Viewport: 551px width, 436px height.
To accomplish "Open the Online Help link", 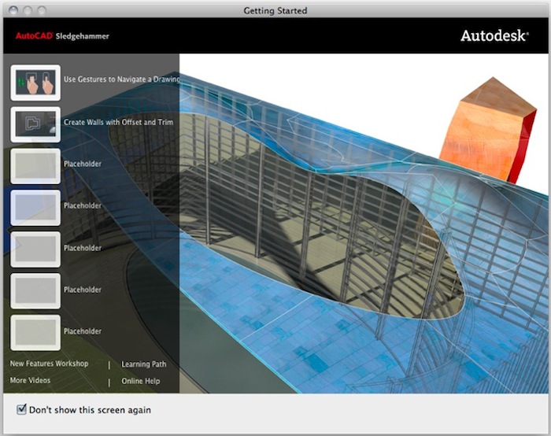I will (141, 381).
